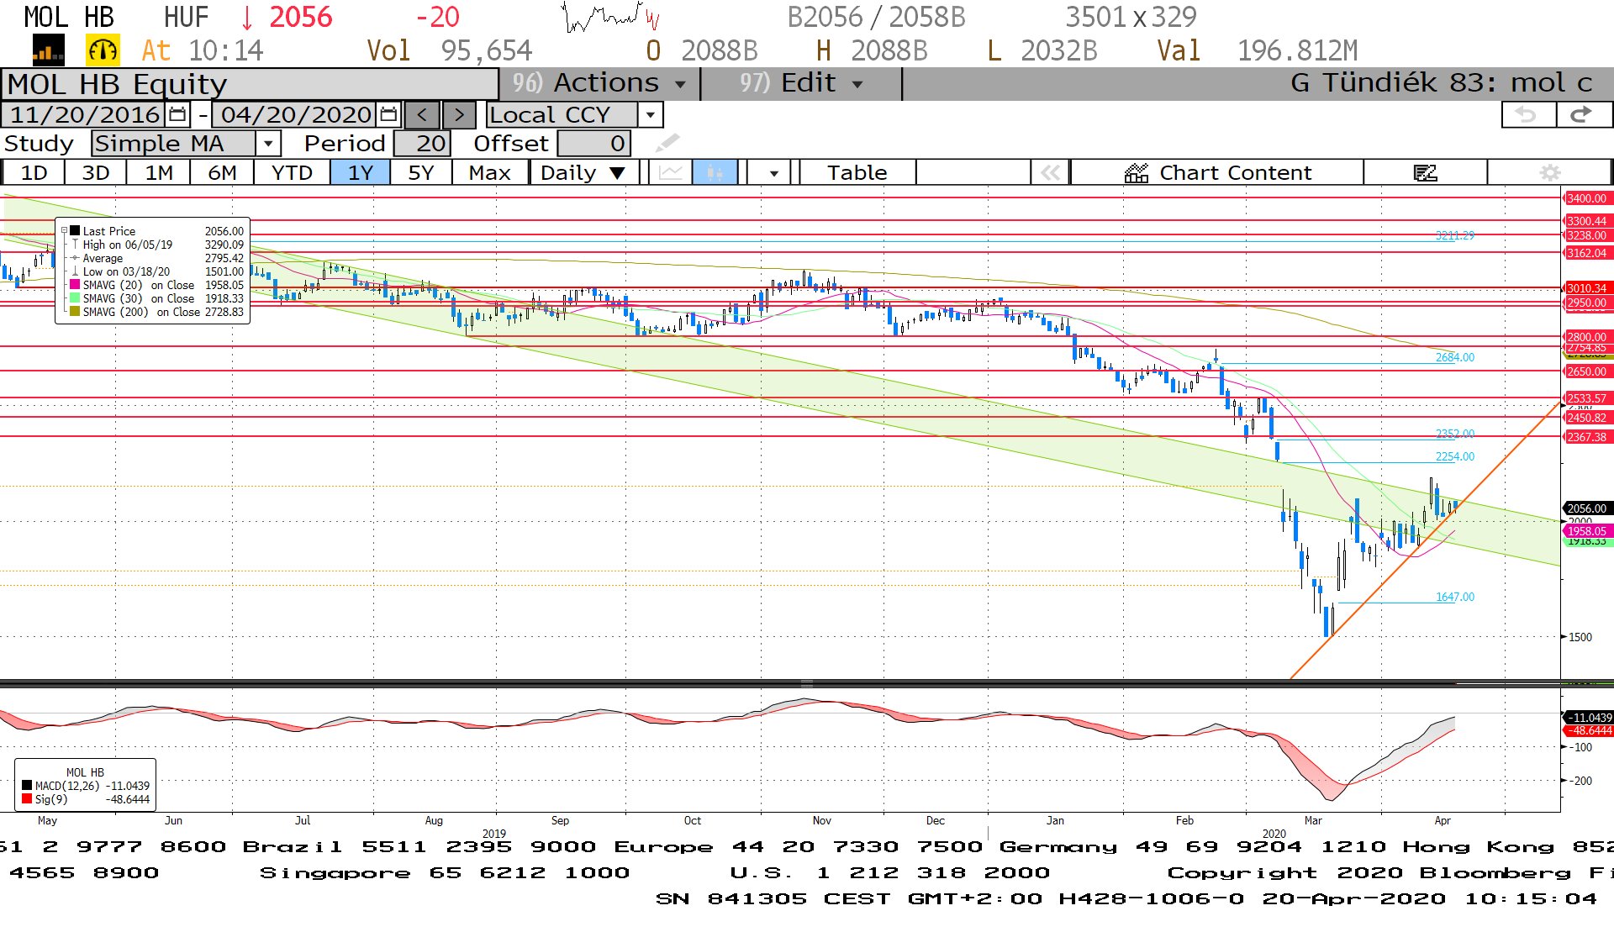Click the yellow gauge clock icon

pos(103,51)
